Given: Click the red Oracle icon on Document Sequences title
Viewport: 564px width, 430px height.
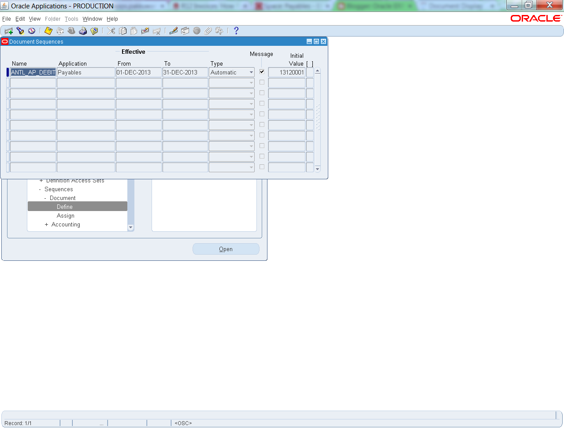Looking at the screenshot, I should click(x=5, y=41).
